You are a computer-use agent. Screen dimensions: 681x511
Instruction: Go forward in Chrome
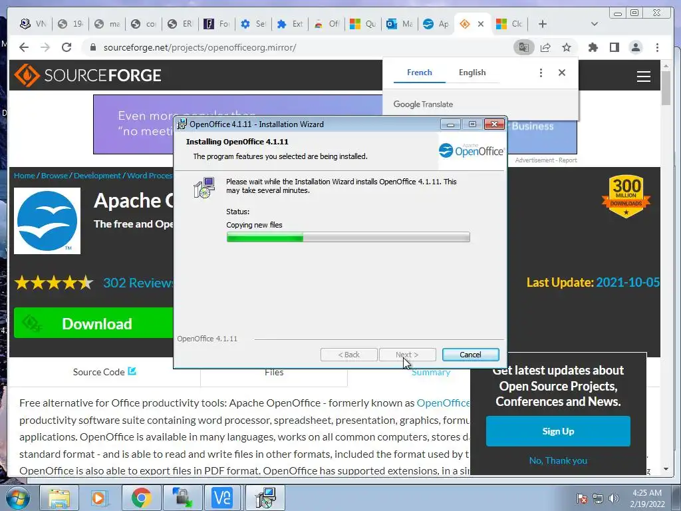[x=45, y=47]
